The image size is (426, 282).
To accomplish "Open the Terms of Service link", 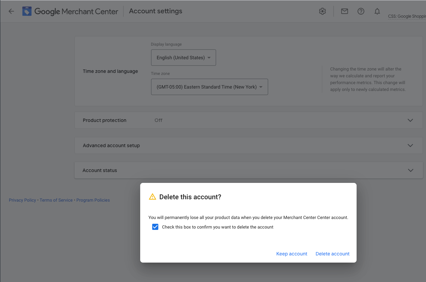I will click(x=56, y=200).
